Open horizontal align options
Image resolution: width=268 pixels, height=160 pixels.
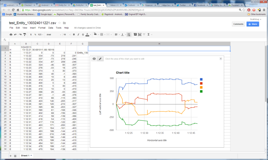pyautogui.click(x=116, y=34)
